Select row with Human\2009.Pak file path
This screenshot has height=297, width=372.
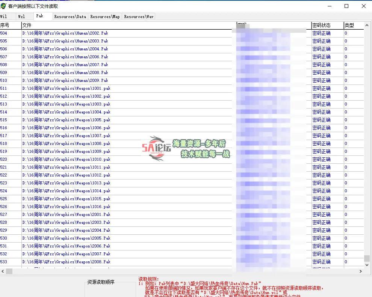[x=182, y=80]
